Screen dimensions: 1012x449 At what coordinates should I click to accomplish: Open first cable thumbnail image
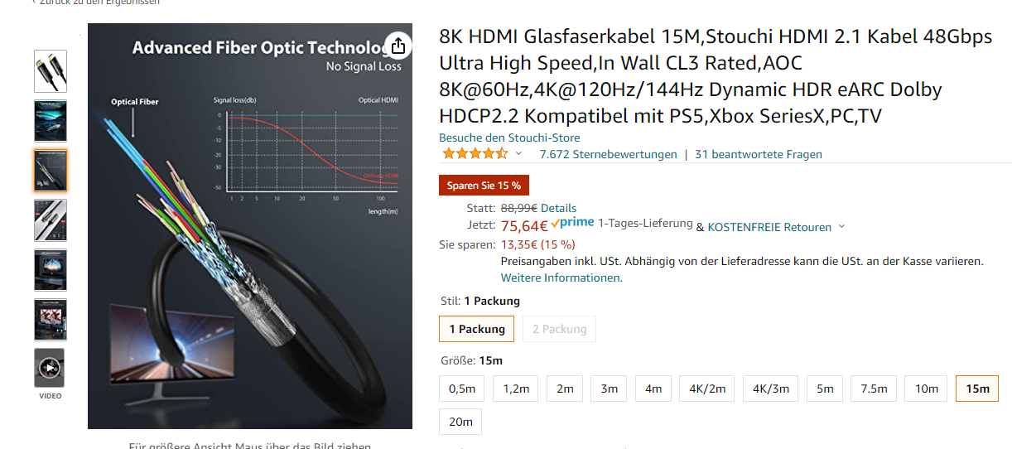pos(51,71)
